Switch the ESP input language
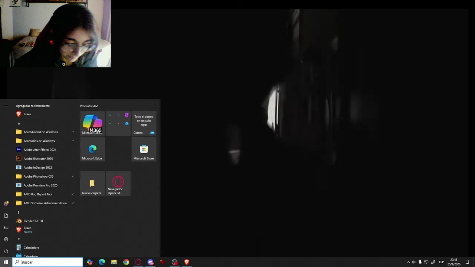 point(441,262)
